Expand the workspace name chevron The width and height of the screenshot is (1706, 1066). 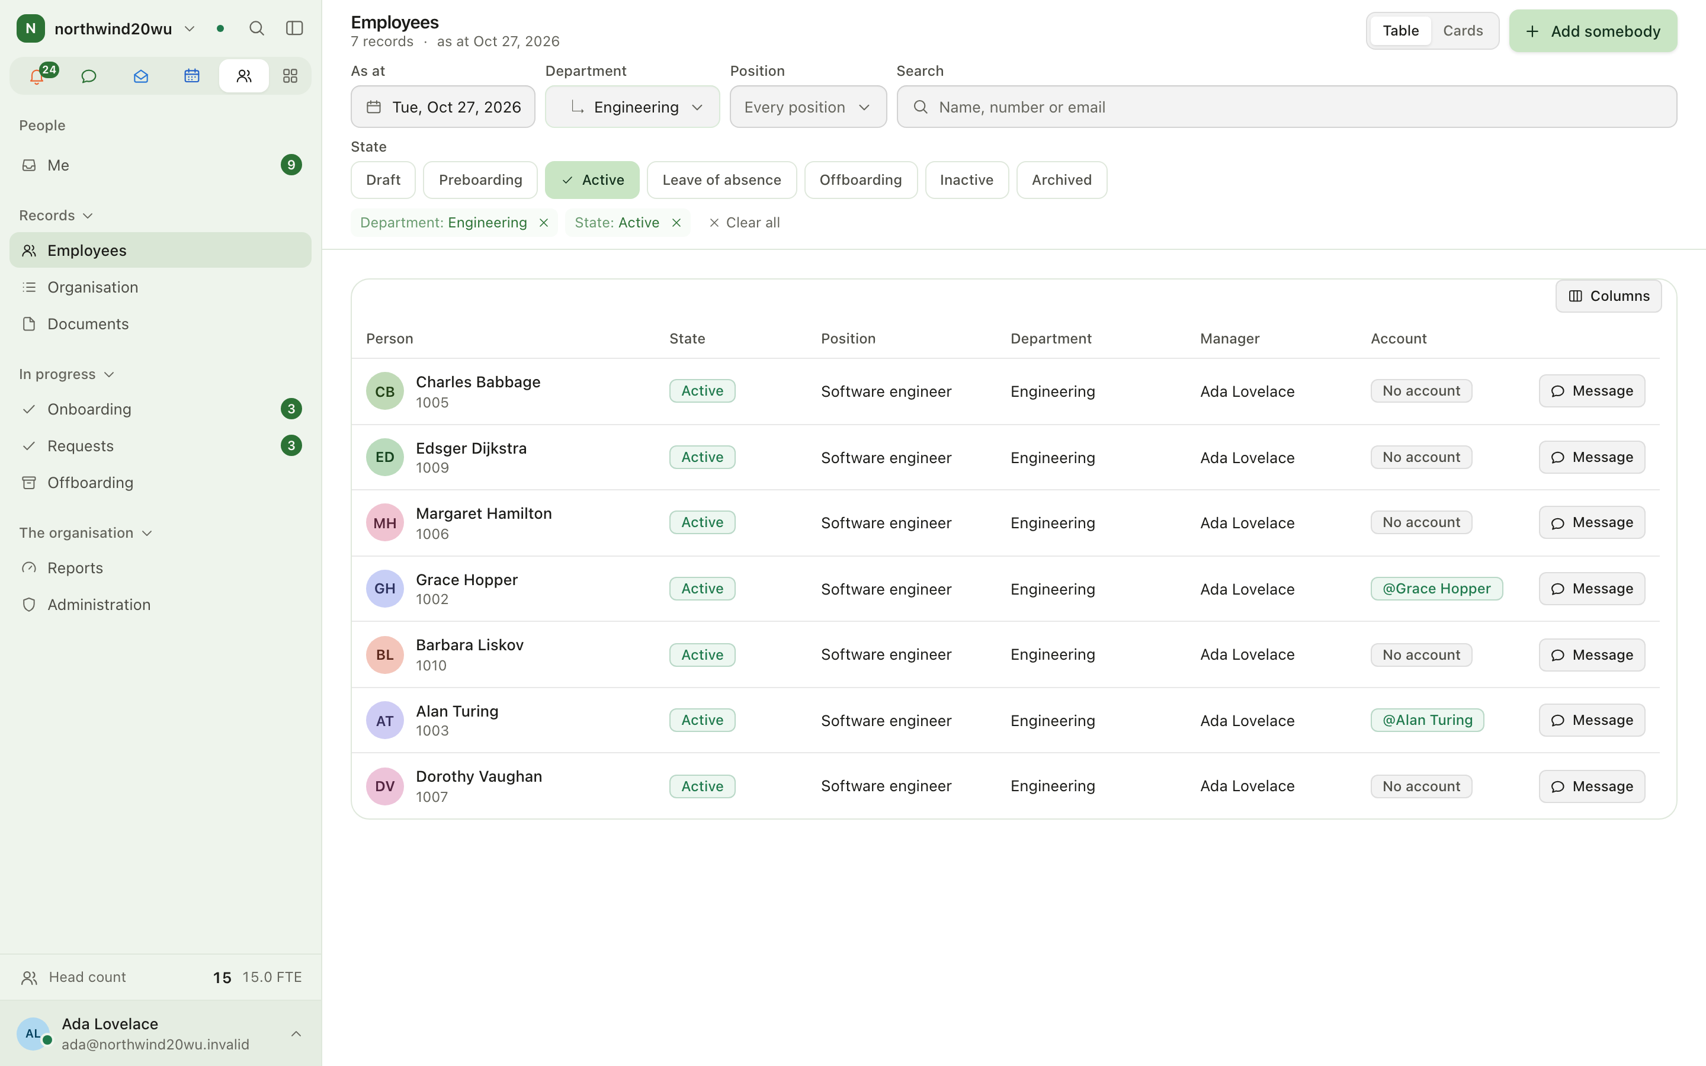190,29
